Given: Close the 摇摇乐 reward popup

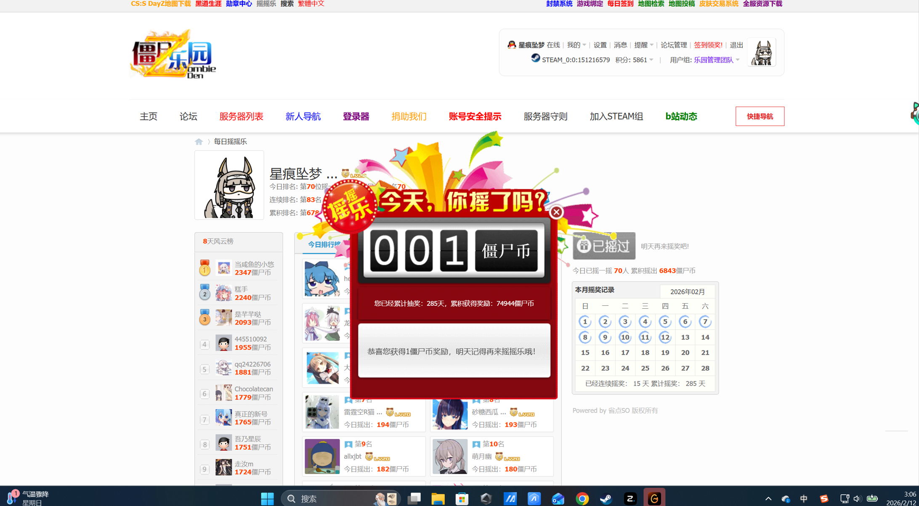Looking at the screenshot, I should pos(556,212).
